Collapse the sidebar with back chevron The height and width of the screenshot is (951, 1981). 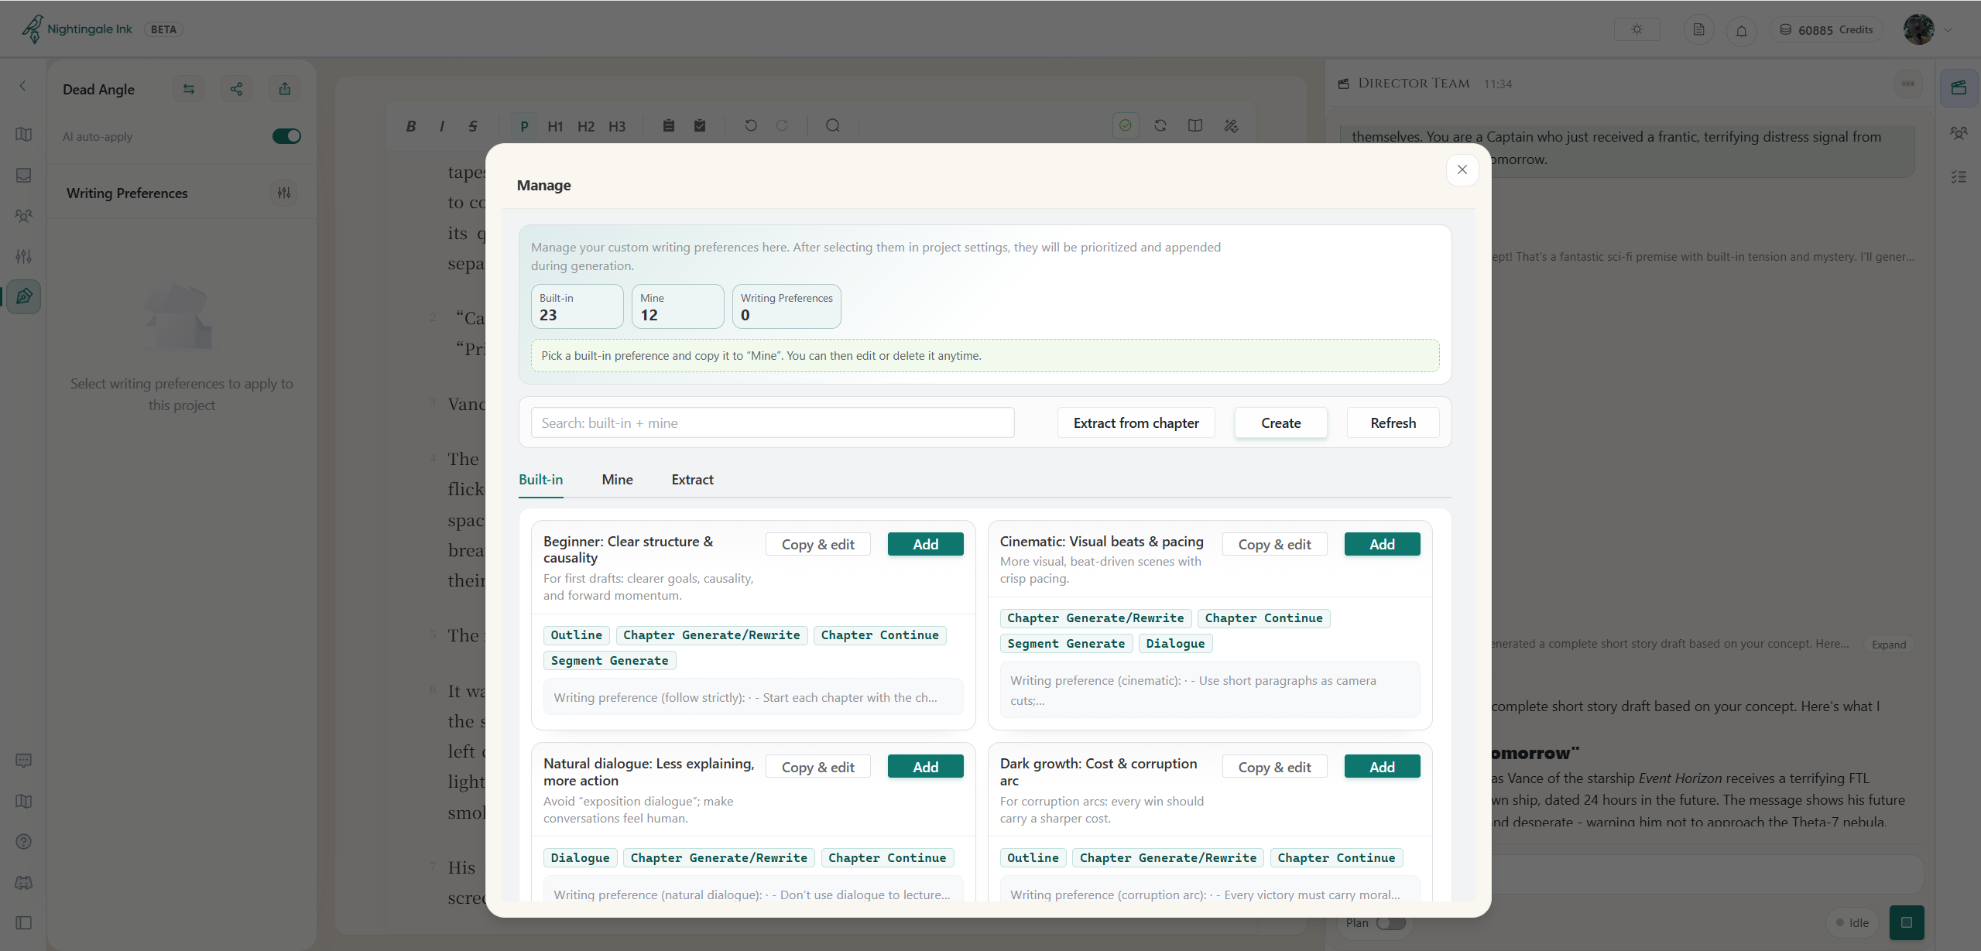point(22,86)
